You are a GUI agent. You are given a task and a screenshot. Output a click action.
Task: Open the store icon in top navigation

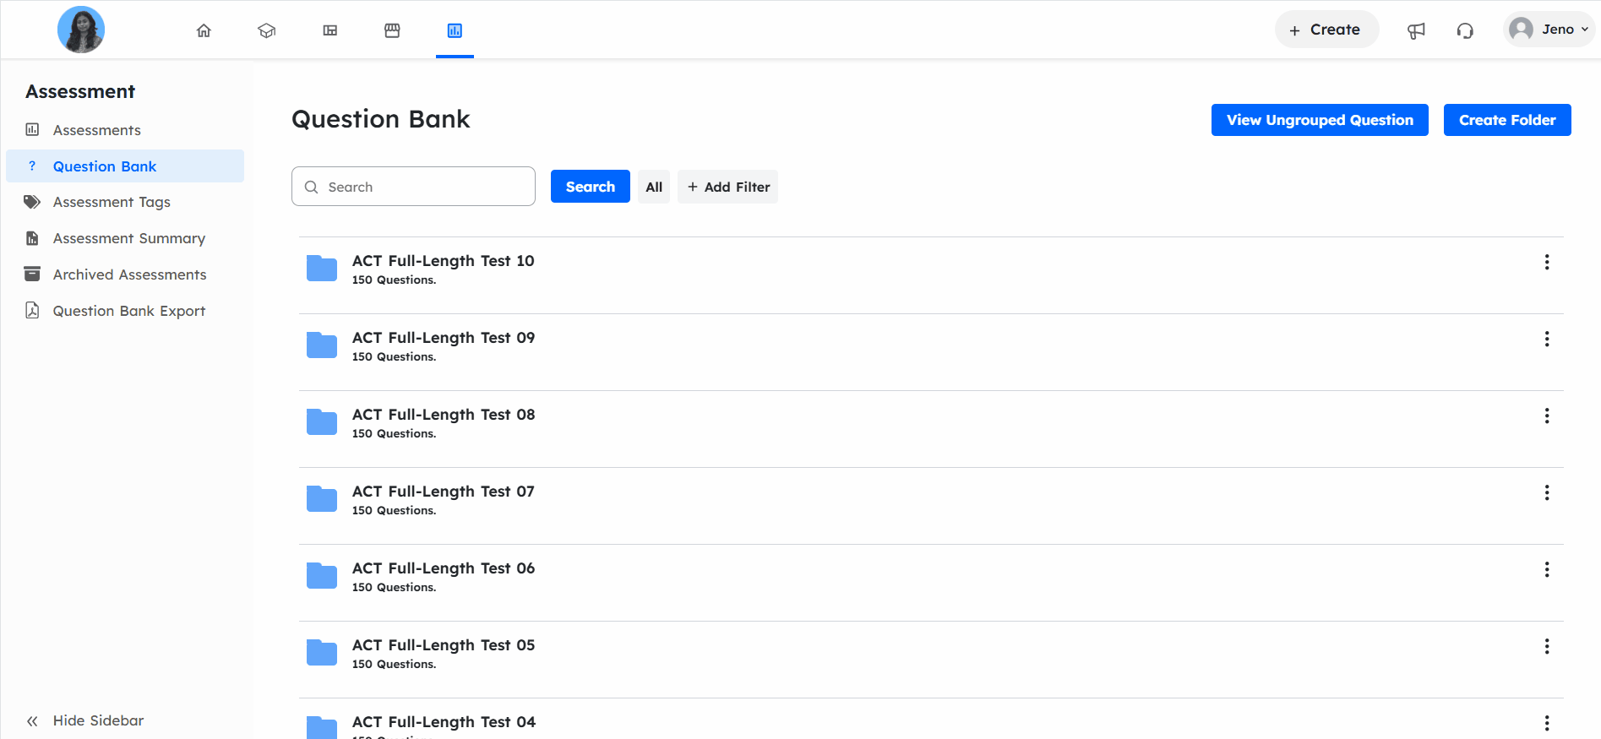pyautogui.click(x=392, y=30)
